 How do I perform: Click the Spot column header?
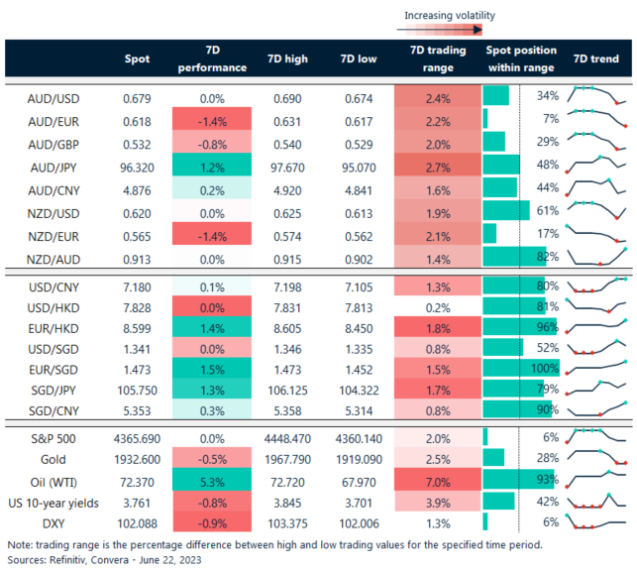coord(137,59)
